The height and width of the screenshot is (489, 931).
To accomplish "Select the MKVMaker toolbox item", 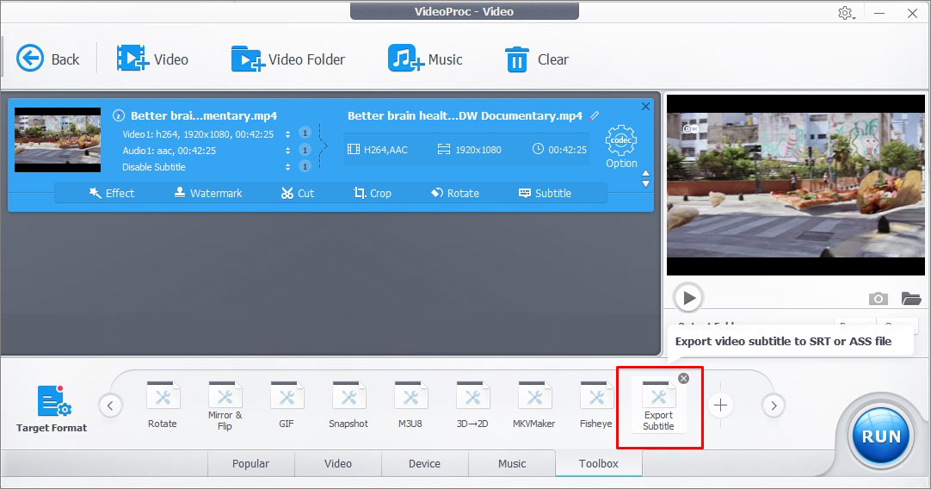I will (534, 405).
